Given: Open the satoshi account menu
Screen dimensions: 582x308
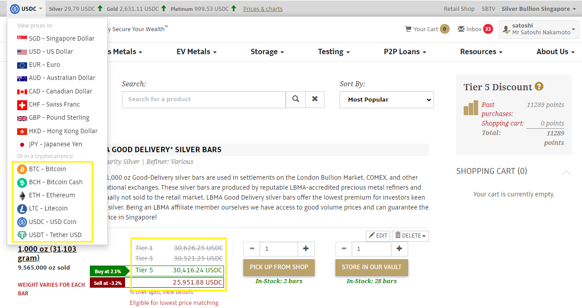Looking at the screenshot, I should pos(539,29).
